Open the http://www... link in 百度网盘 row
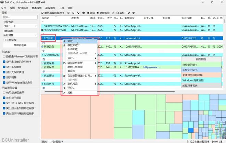The width and height of the screenshot is (226, 143). [x=151, y=67]
